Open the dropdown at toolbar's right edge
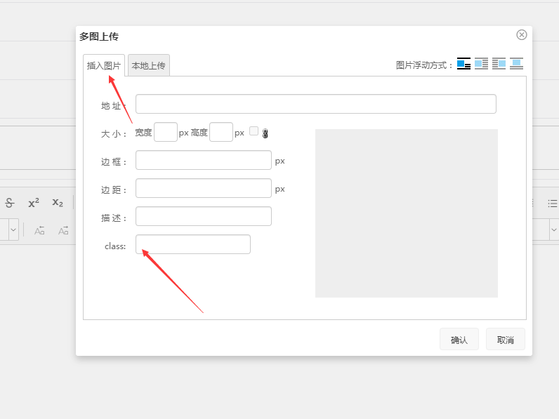559x419 pixels. tap(553, 230)
